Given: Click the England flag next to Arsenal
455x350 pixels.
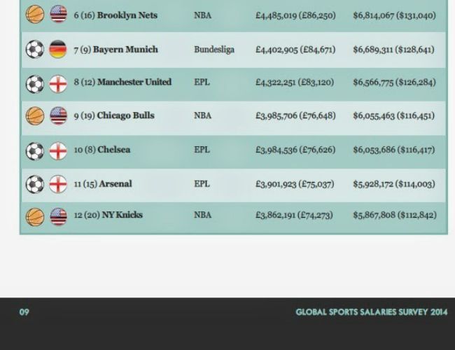Looking at the screenshot, I should tap(58, 184).
